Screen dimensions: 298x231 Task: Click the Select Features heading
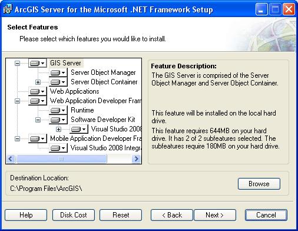click(x=32, y=27)
